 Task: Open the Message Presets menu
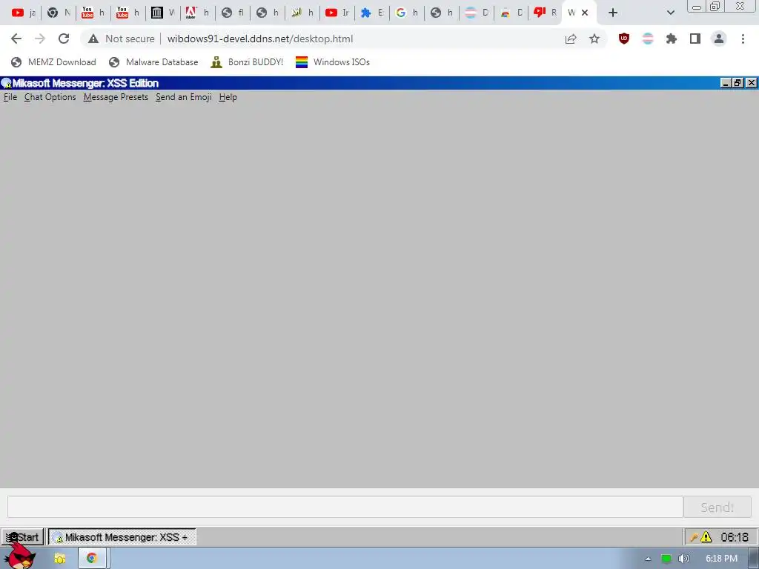click(x=116, y=97)
